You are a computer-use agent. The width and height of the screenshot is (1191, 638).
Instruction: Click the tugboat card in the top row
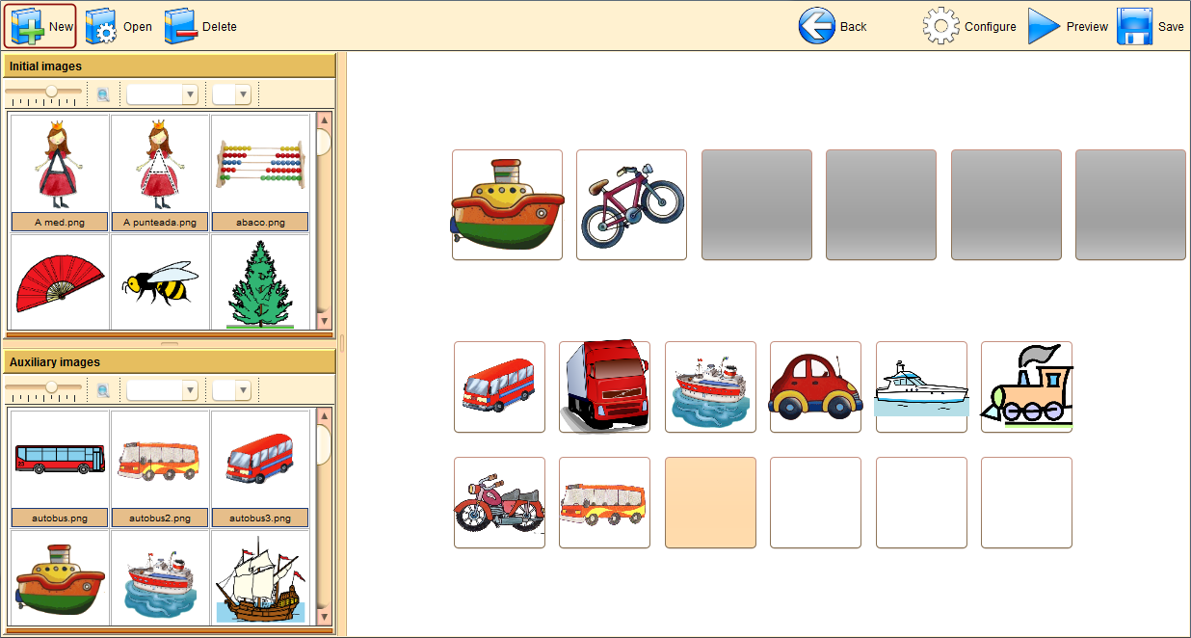pyautogui.click(x=507, y=204)
